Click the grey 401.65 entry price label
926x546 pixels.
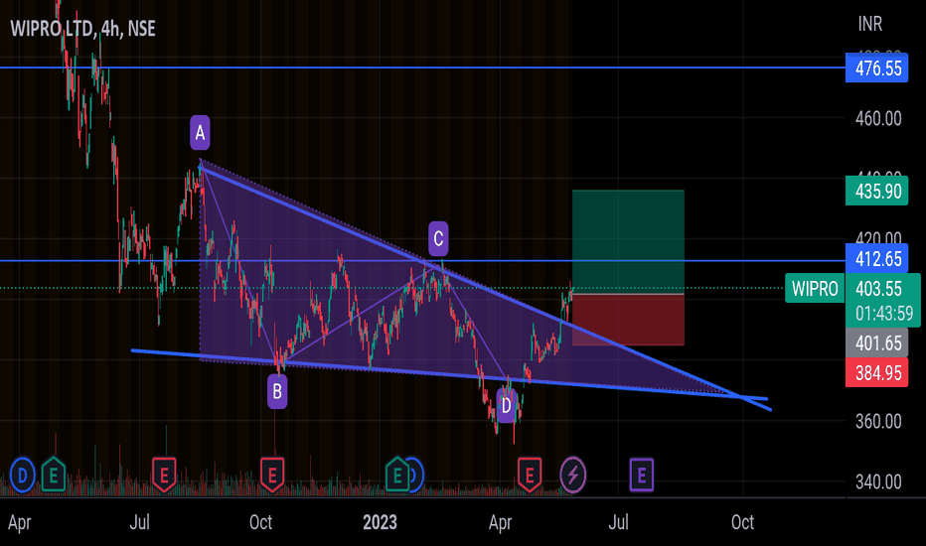(877, 342)
